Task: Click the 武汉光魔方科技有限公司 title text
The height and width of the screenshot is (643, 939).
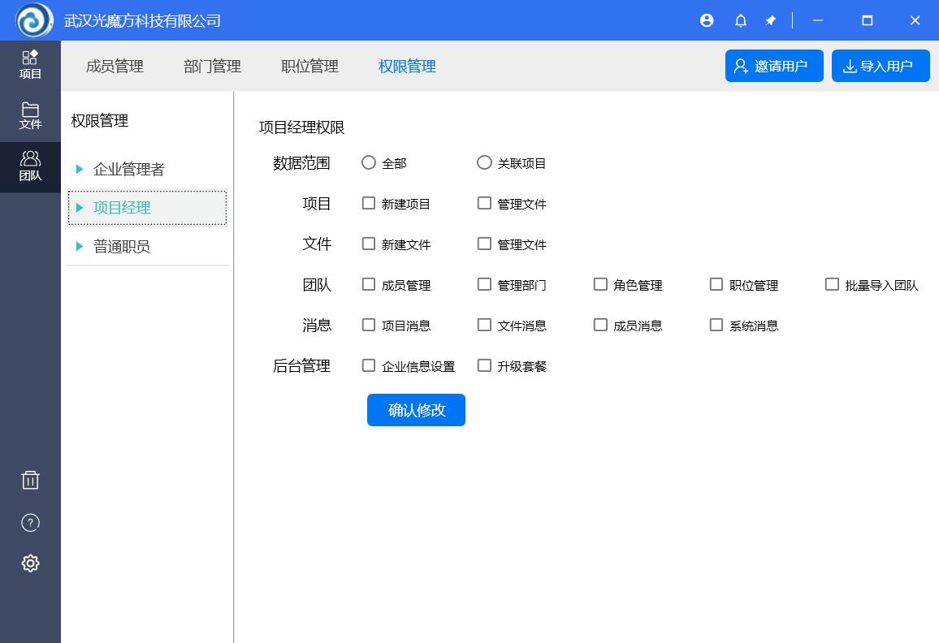Action: tap(142, 21)
